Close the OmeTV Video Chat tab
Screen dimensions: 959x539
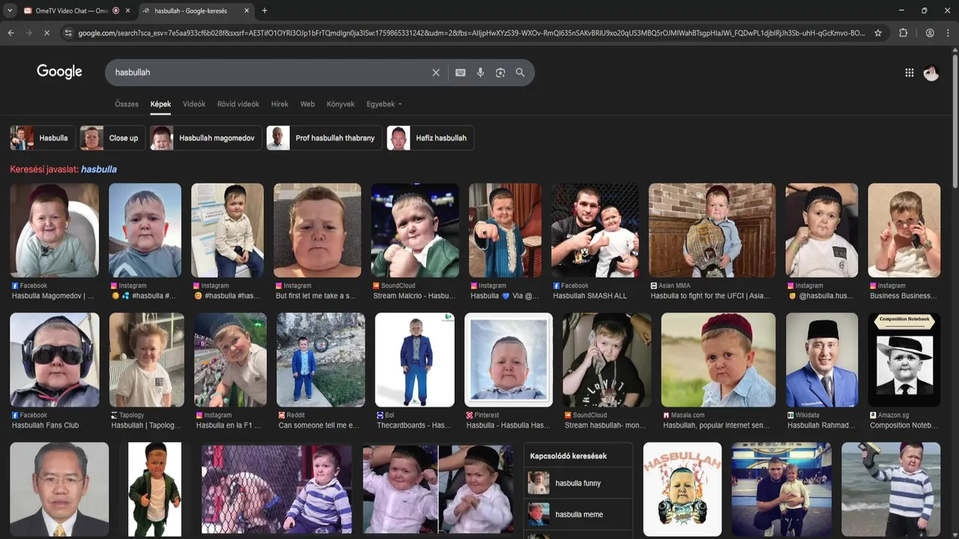[x=128, y=10]
